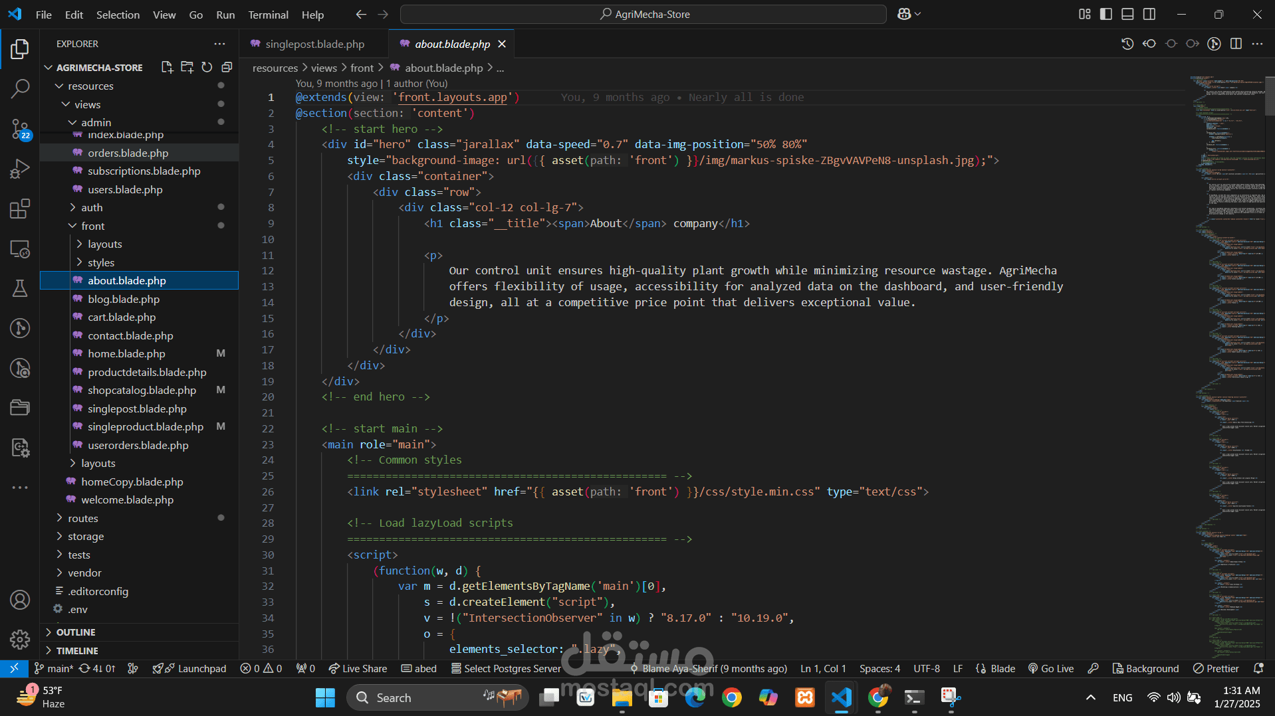Image resolution: width=1275 pixels, height=716 pixels.
Task: Open the Extensions view
Action: [x=20, y=209]
